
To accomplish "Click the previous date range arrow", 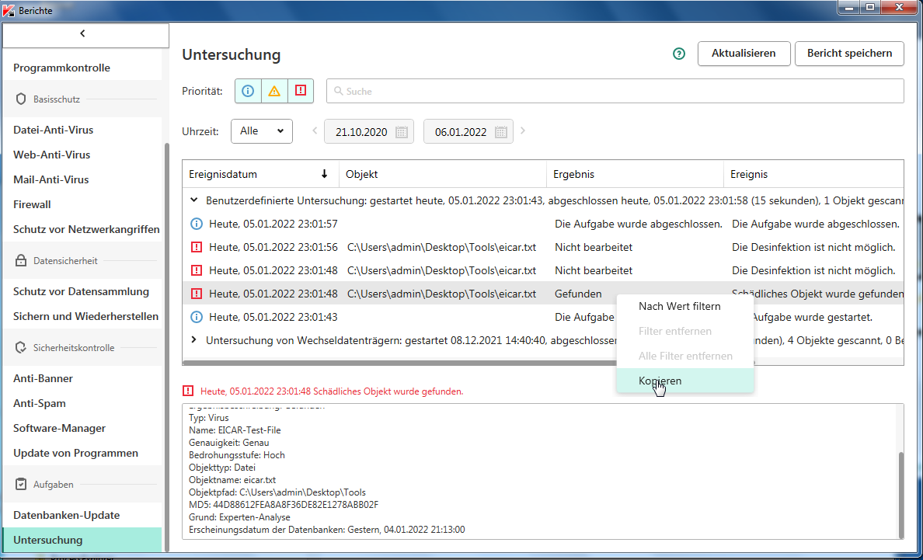I will click(x=315, y=130).
